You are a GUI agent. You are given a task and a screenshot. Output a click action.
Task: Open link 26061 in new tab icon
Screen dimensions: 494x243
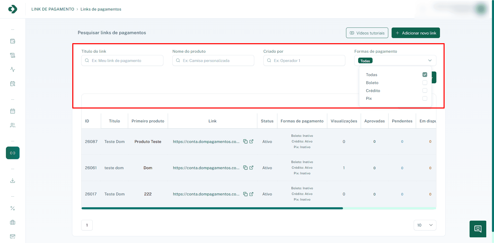(252, 167)
